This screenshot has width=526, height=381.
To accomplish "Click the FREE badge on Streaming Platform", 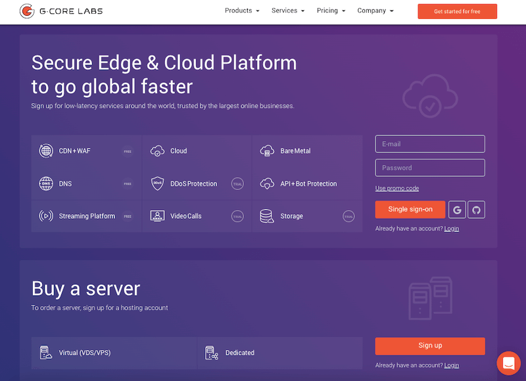I will [128, 216].
